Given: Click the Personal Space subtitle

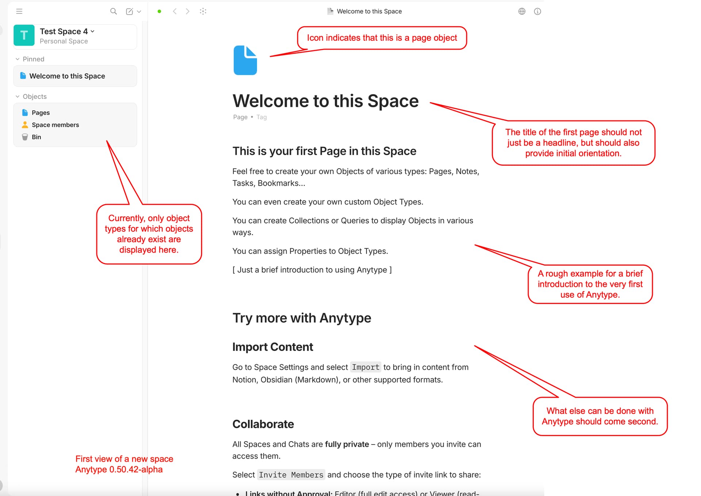Looking at the screenshot, I should (64, 41).
